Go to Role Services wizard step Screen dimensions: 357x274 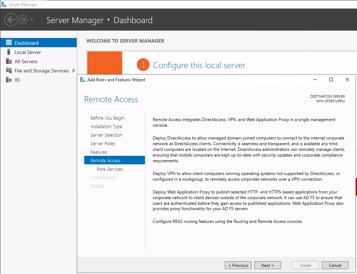pyautogui.click(x=110, y=169)
